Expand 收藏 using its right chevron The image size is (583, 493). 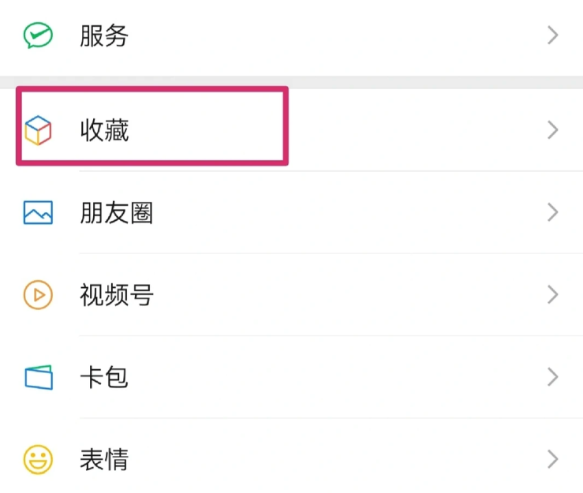(553, 130)
